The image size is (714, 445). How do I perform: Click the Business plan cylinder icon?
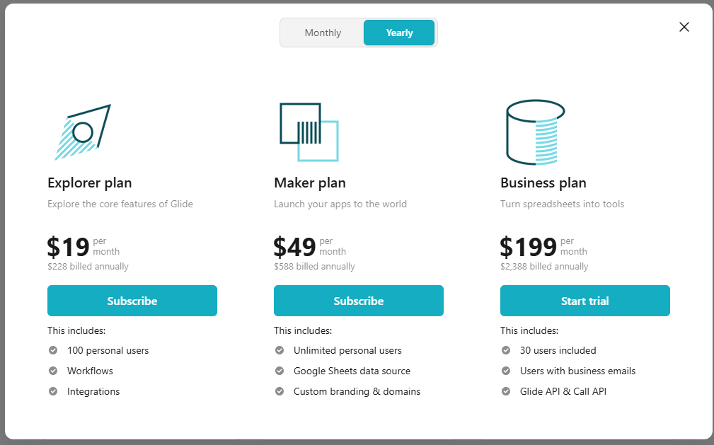[x=534, y=131]
